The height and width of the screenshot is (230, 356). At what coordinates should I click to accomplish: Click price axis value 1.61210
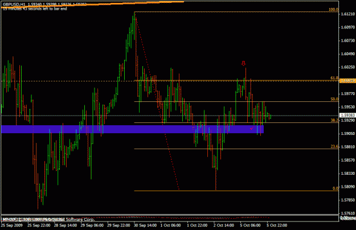pyautogui.click(x=348, y=14)
